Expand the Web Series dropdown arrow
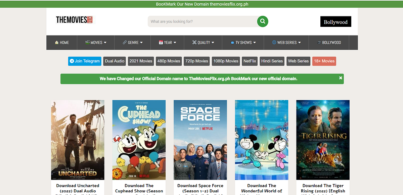Viewport: 403px width, 195px height. point(299,43)
